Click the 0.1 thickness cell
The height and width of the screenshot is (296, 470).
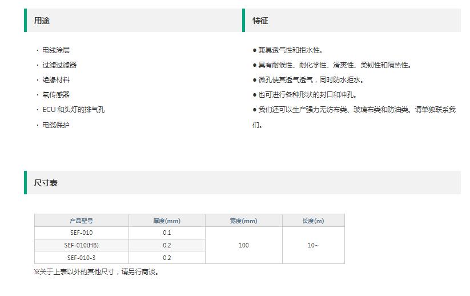tap(167, 233)
